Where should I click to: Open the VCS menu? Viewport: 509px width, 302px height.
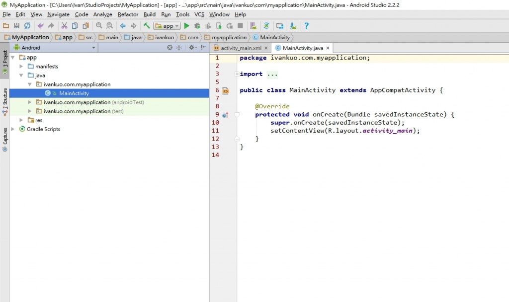(x=199, y=14)
